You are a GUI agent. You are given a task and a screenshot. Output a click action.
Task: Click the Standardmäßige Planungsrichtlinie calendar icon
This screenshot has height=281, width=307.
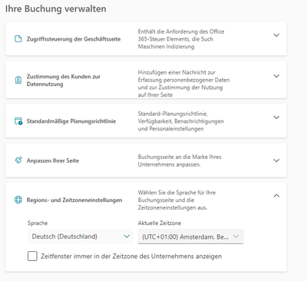[18, 121]
